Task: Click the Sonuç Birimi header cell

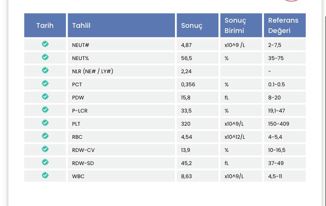Action: pyautogui.click(x=241, y=25)
